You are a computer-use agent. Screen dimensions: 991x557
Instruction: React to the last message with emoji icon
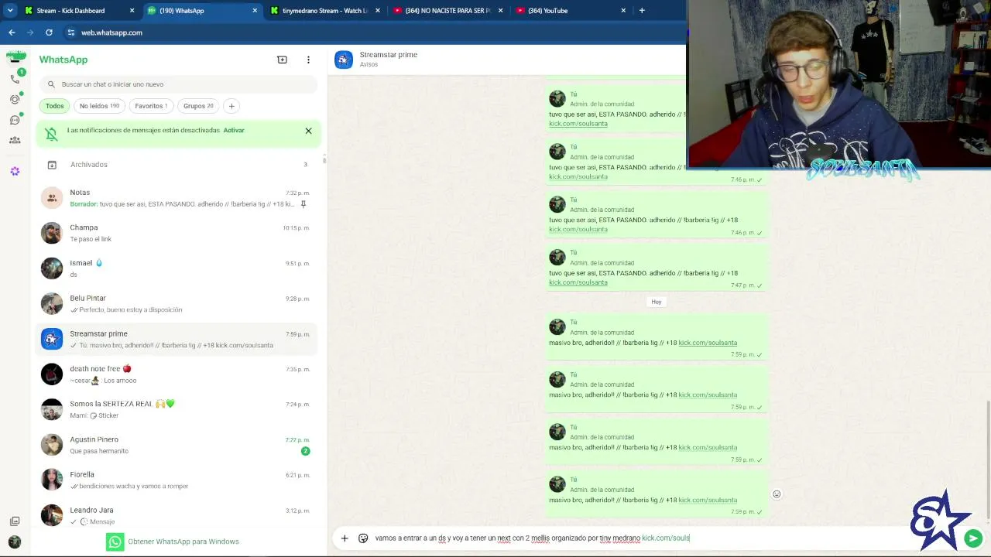pos(777,494)
